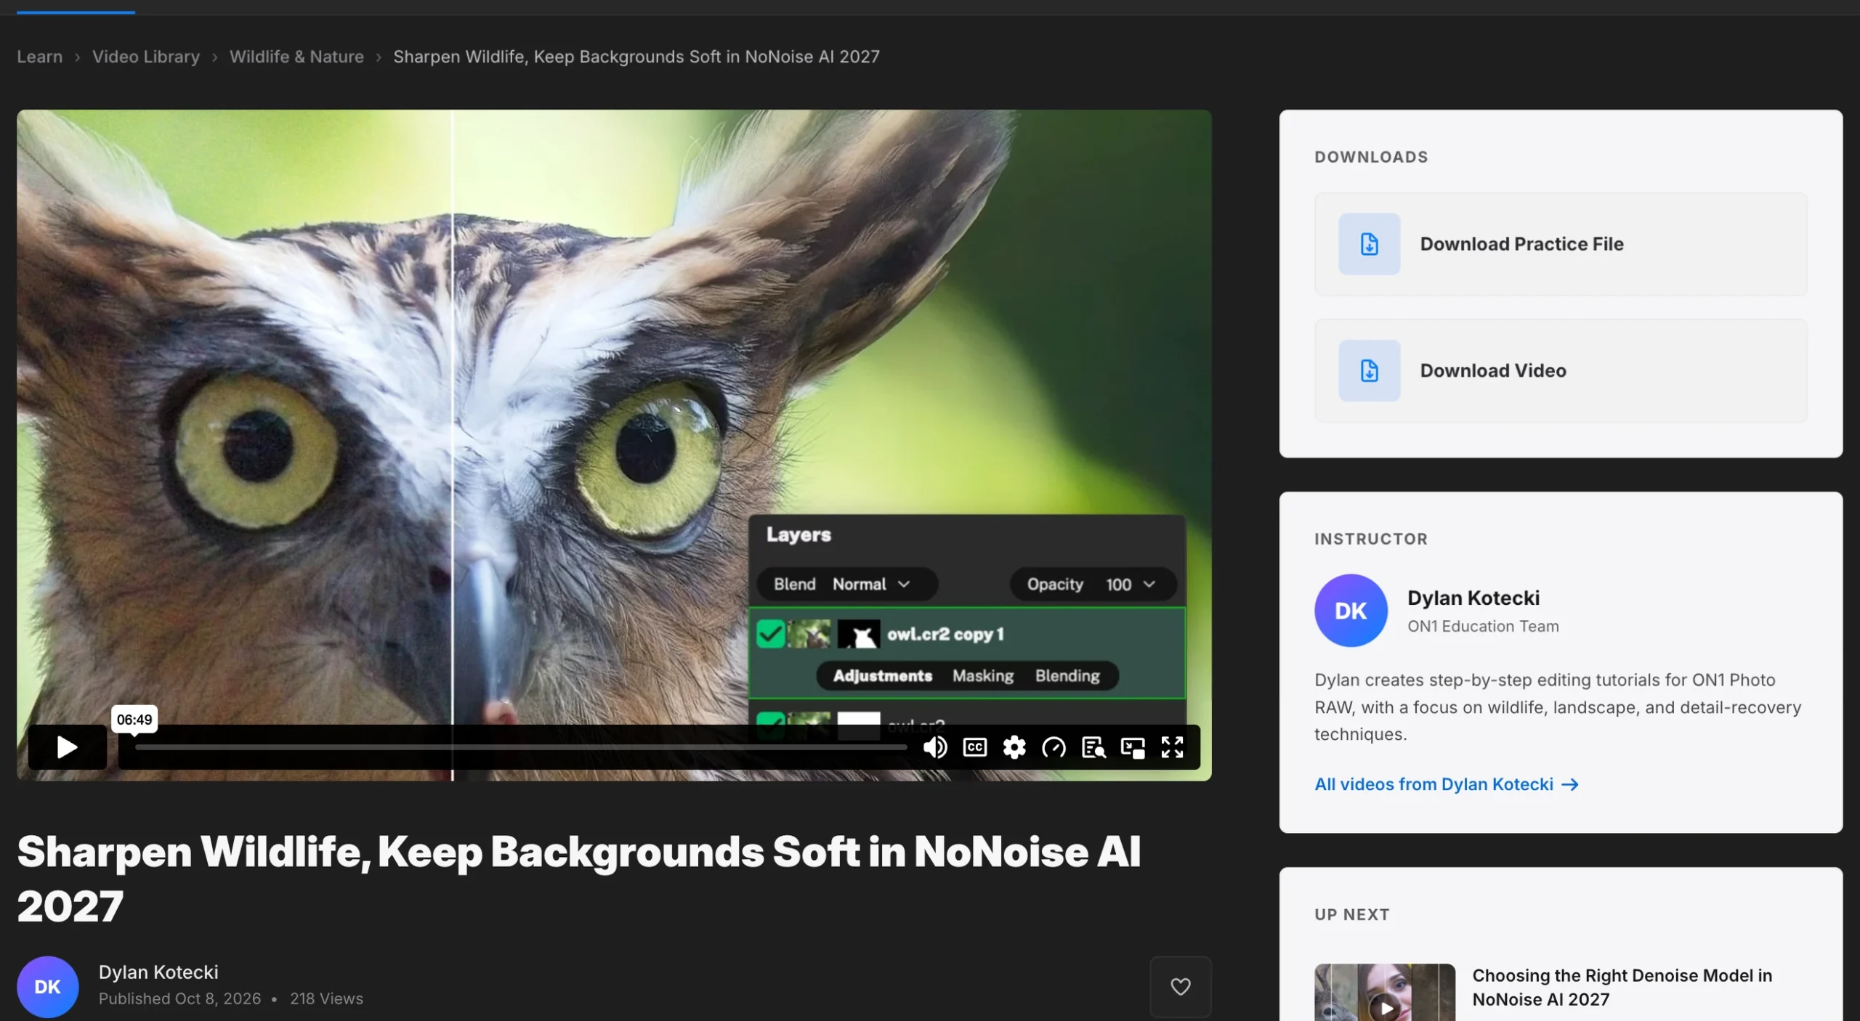The height and width of the screenshot is (1021, 1860).
Task: Open the playback speed control icon
Action: pos(1054,747)
